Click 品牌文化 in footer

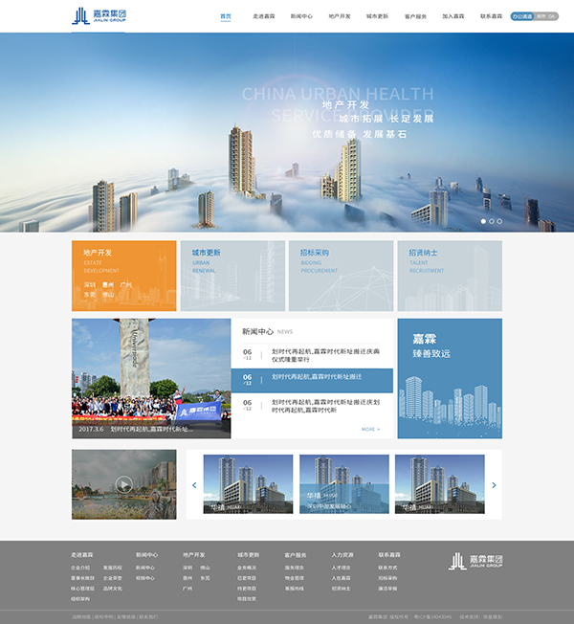113,589
